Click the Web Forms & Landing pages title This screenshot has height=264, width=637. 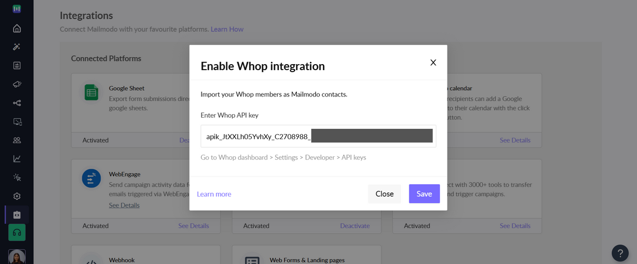pos(307,260)
